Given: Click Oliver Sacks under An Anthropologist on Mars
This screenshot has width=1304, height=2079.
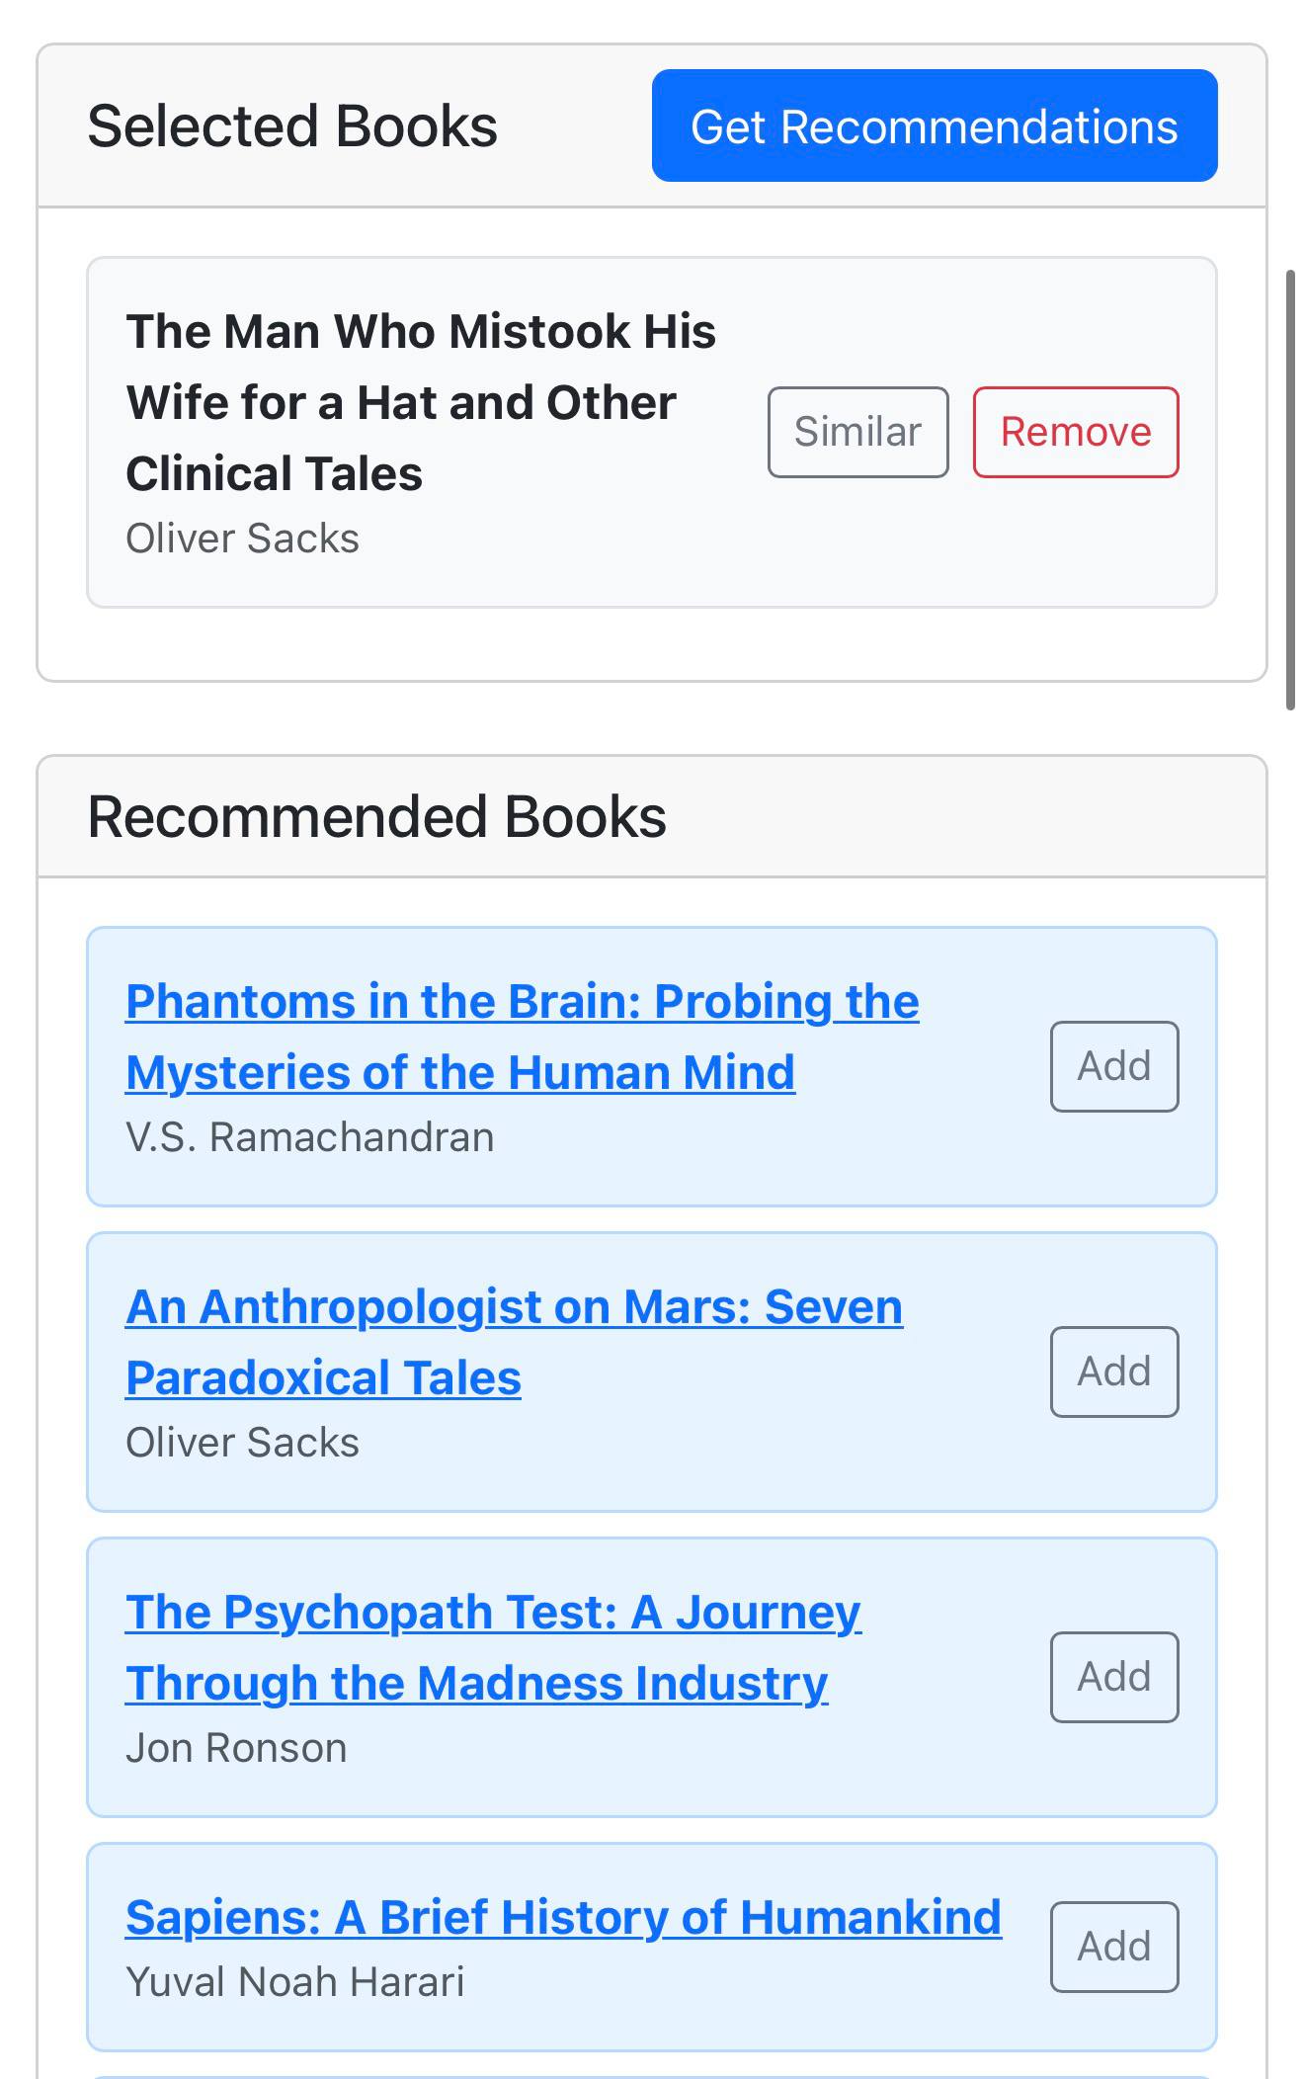Looking at the screenshot, I should [x=242, y=1443].
